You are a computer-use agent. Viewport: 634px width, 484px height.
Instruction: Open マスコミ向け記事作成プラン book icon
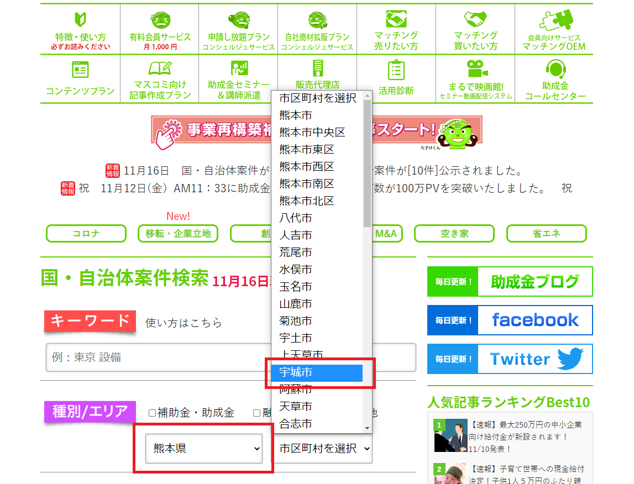click(x=160, y=69)
